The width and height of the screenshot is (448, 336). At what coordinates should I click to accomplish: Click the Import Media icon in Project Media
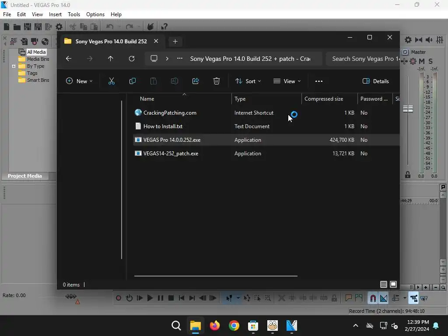pyautogui.click(x=24, y=42)
